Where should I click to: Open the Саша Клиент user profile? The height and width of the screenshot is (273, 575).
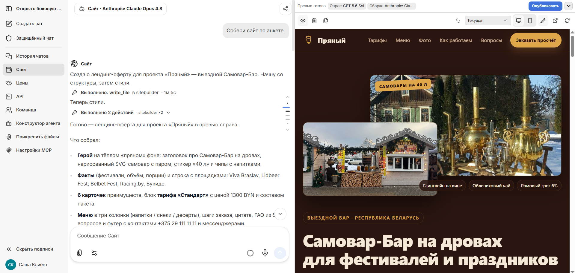(x=34, y=265)
